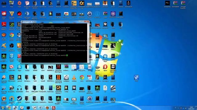Image resolution: width=197 pixels, height=110 pixels.
Task: Open the PuTTY window system menu icon
Action: point(22,22)
